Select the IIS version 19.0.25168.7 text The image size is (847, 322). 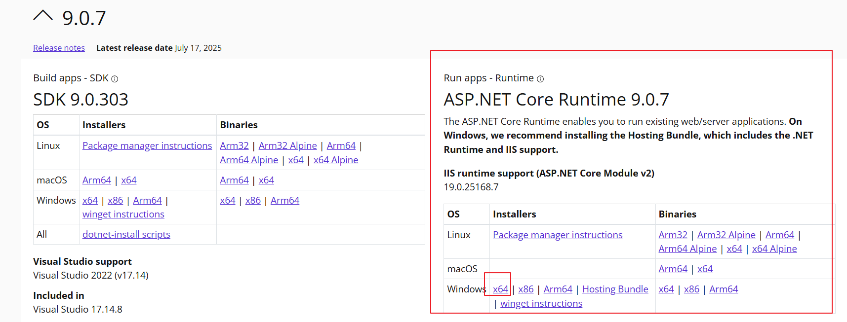pyautogui.click(x=471, y=187)
